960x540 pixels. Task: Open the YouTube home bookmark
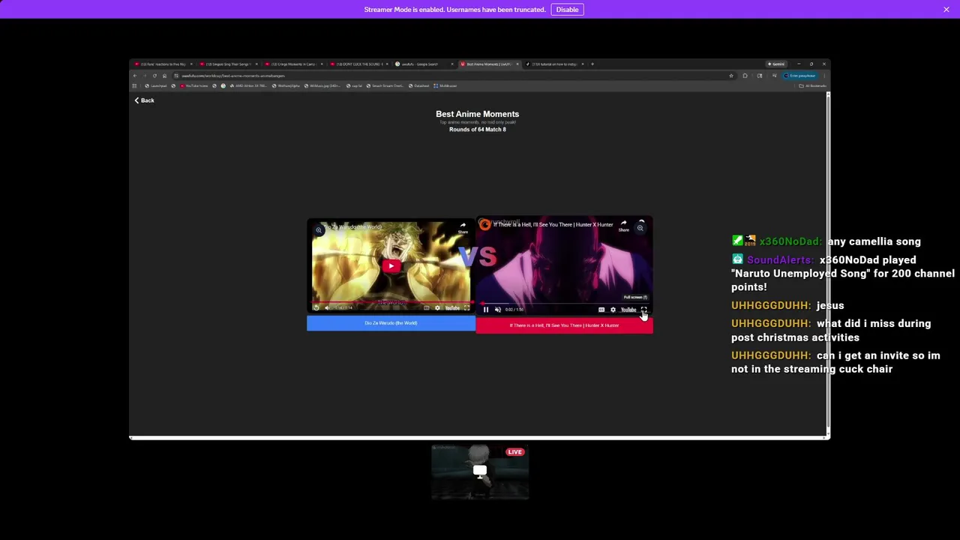[x=196, y=85]
